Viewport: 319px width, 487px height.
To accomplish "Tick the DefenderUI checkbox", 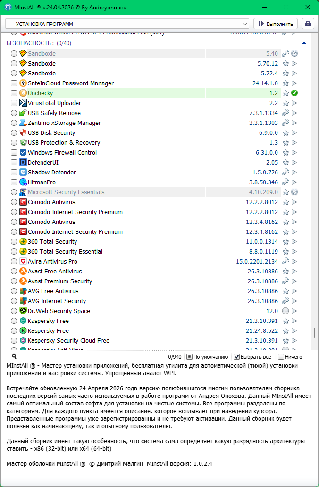I will [x=14, y=163].
